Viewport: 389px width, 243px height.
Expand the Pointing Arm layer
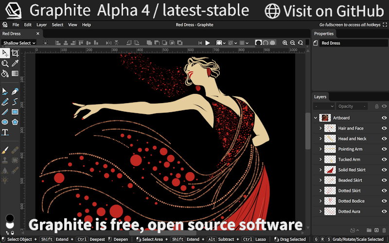click(320, 149)
